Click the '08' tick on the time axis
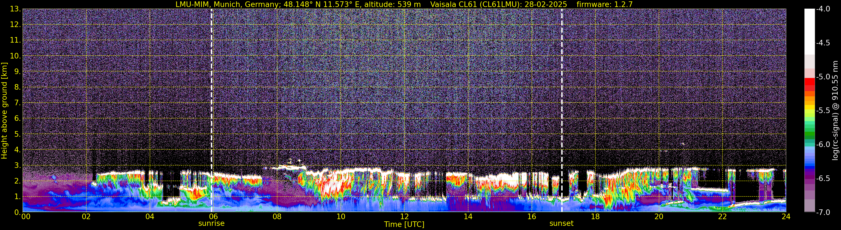841x230 pixels. 277,217
